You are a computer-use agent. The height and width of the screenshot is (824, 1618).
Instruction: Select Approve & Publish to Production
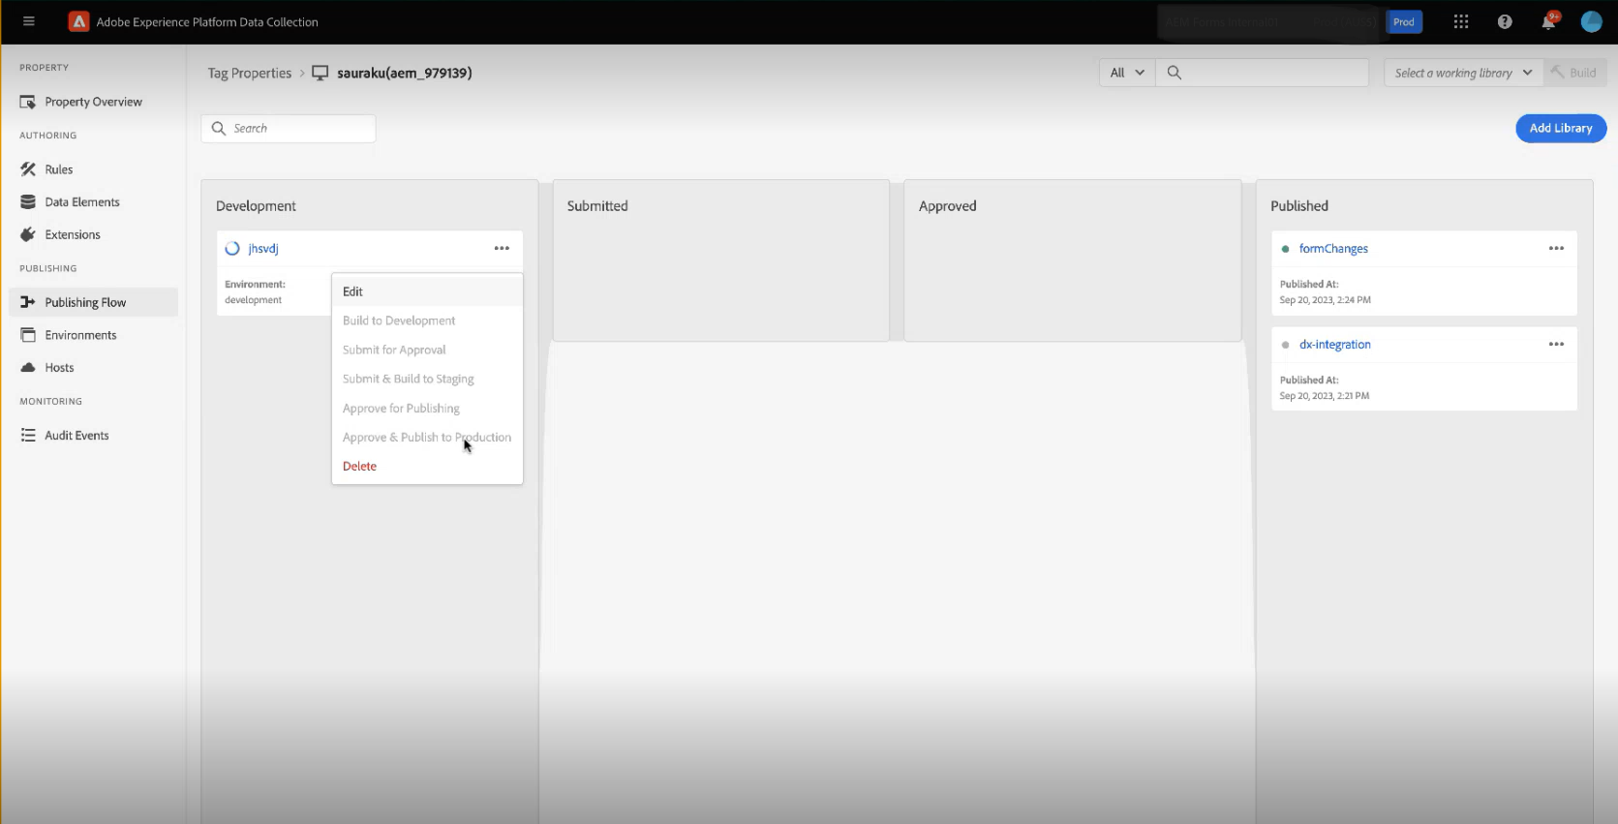(427, 437)
